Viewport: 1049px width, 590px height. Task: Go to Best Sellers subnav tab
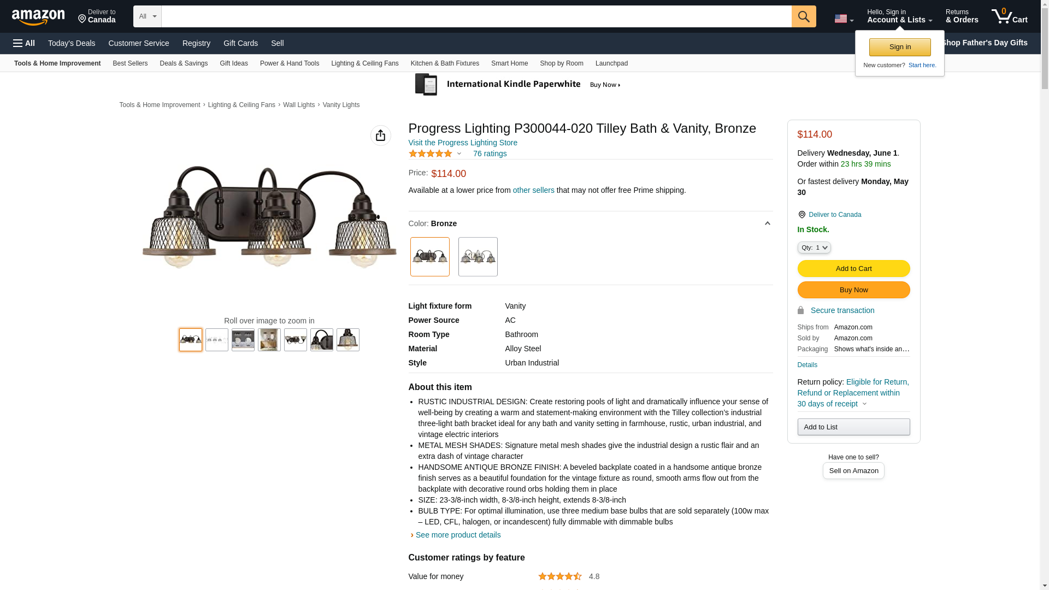[x=130, y=63]
